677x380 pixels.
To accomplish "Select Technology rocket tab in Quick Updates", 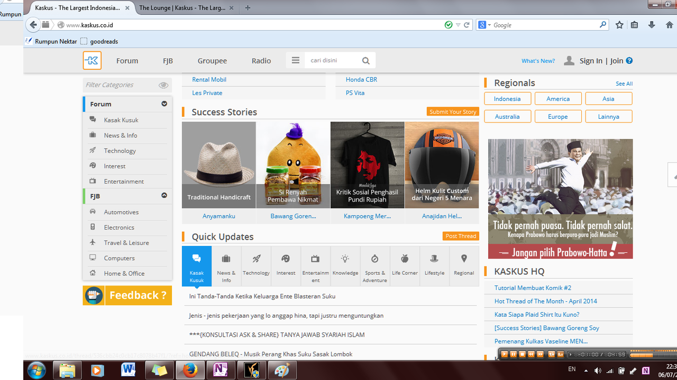I will point(256,267).
